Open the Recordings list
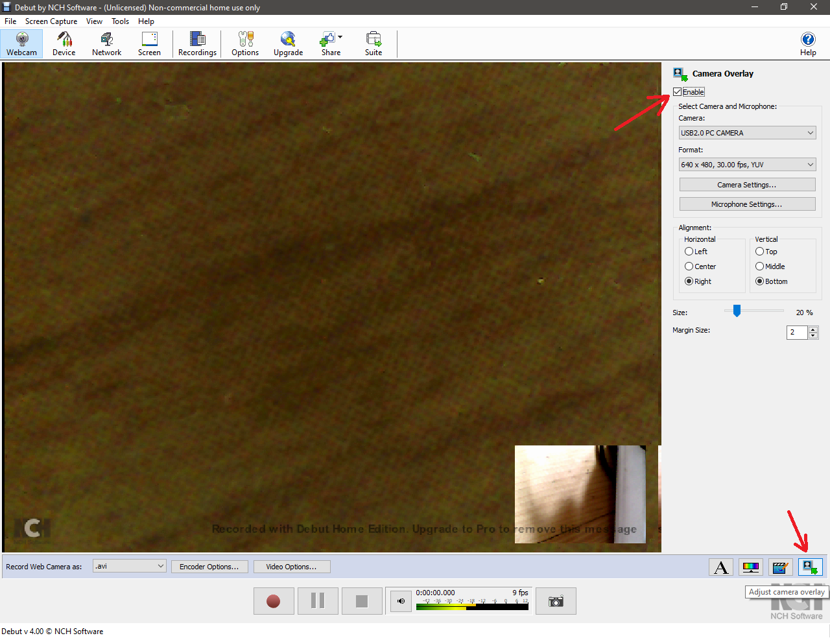Screen dimensions: 830x638 point(197,44)
